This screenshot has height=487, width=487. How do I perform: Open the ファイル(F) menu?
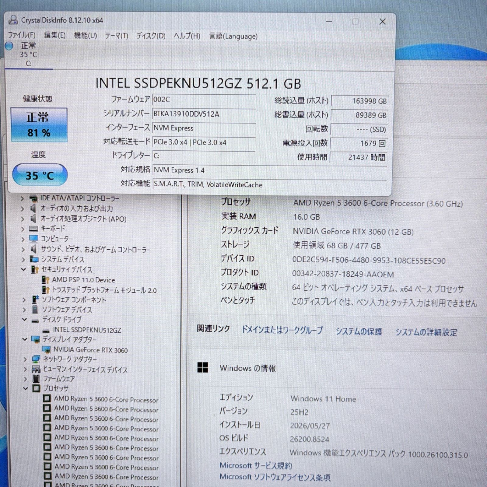pyautogui.click(x=22, y=35)
